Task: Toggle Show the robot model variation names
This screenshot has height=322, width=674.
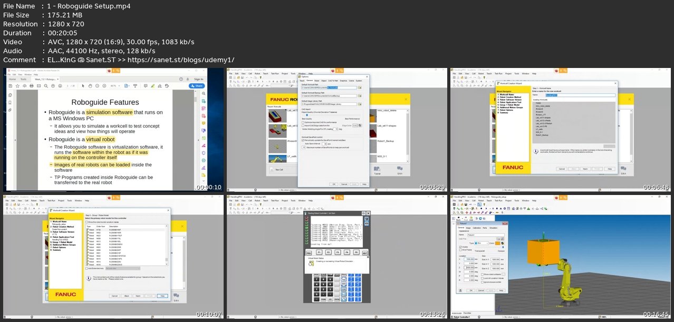Action: [88, 222]
